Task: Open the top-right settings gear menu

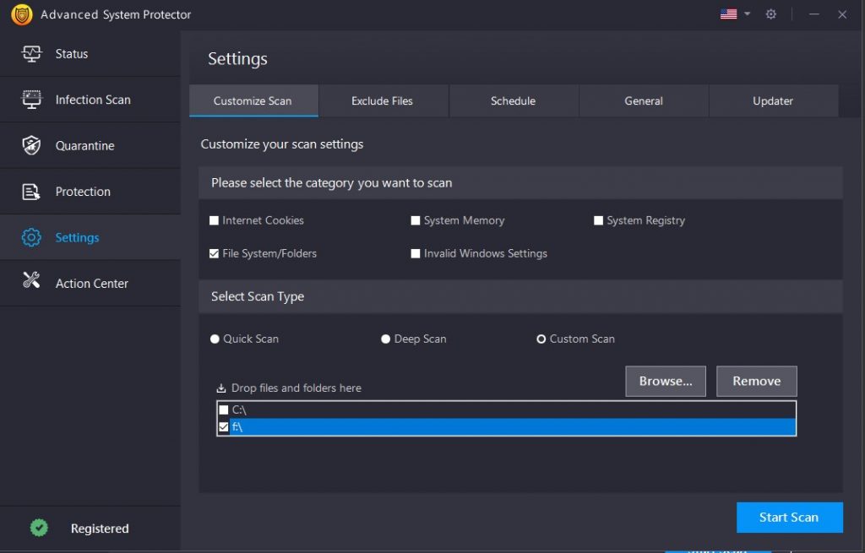Action: (x=770, y=14)
